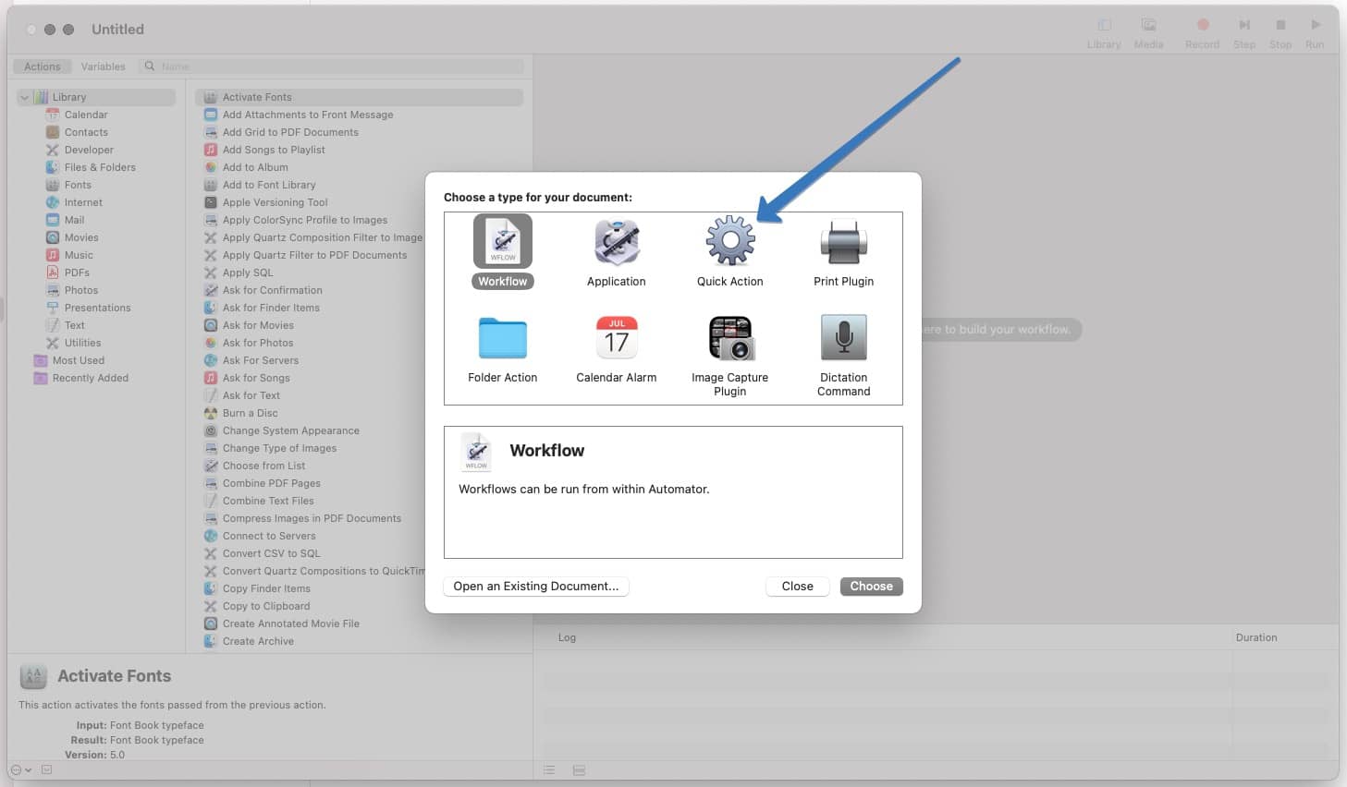Viewport: 1347px width, 787px height.
Task: Select the Image Capture Plugin icon
Action: pos(731,338)
